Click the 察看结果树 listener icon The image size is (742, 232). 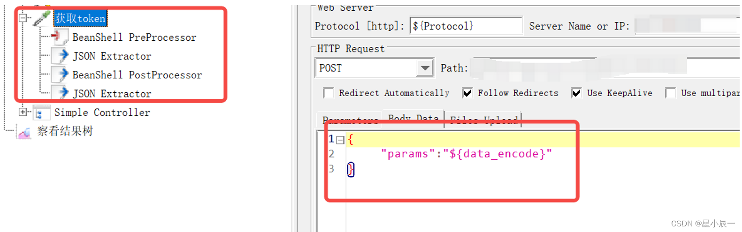point(24,132)
